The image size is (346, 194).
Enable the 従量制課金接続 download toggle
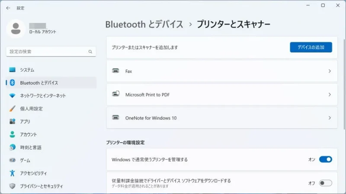click(325, 183)
